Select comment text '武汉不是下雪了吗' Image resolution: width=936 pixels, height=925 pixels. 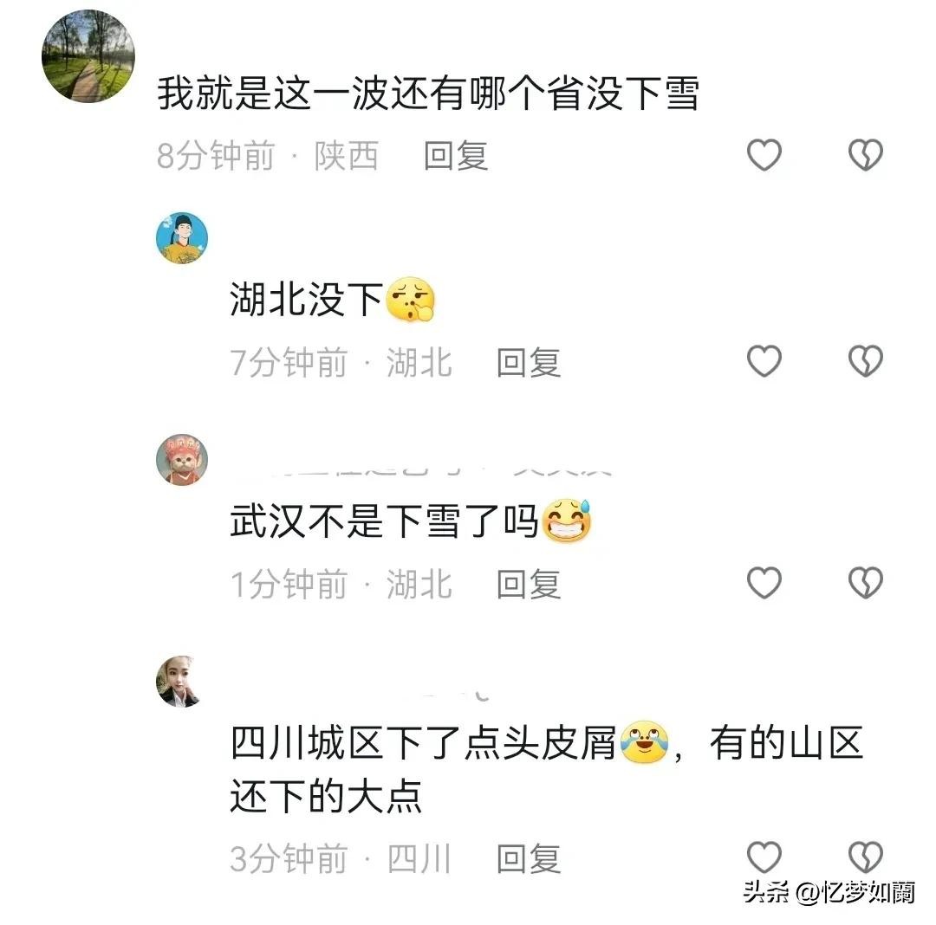point(385,521)
